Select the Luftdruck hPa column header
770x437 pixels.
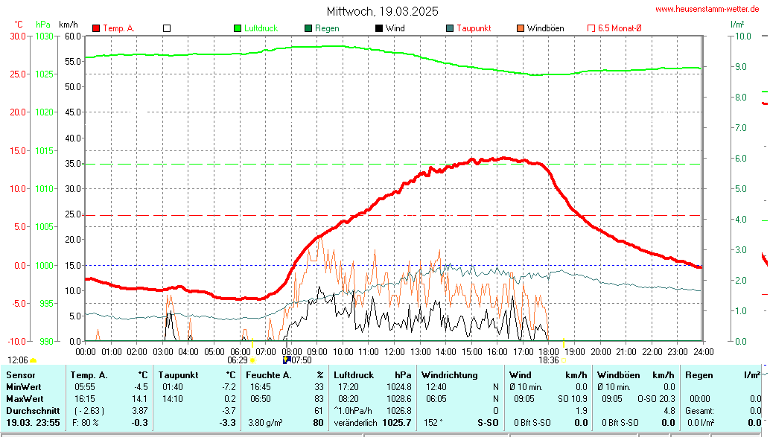click(354, 375)
